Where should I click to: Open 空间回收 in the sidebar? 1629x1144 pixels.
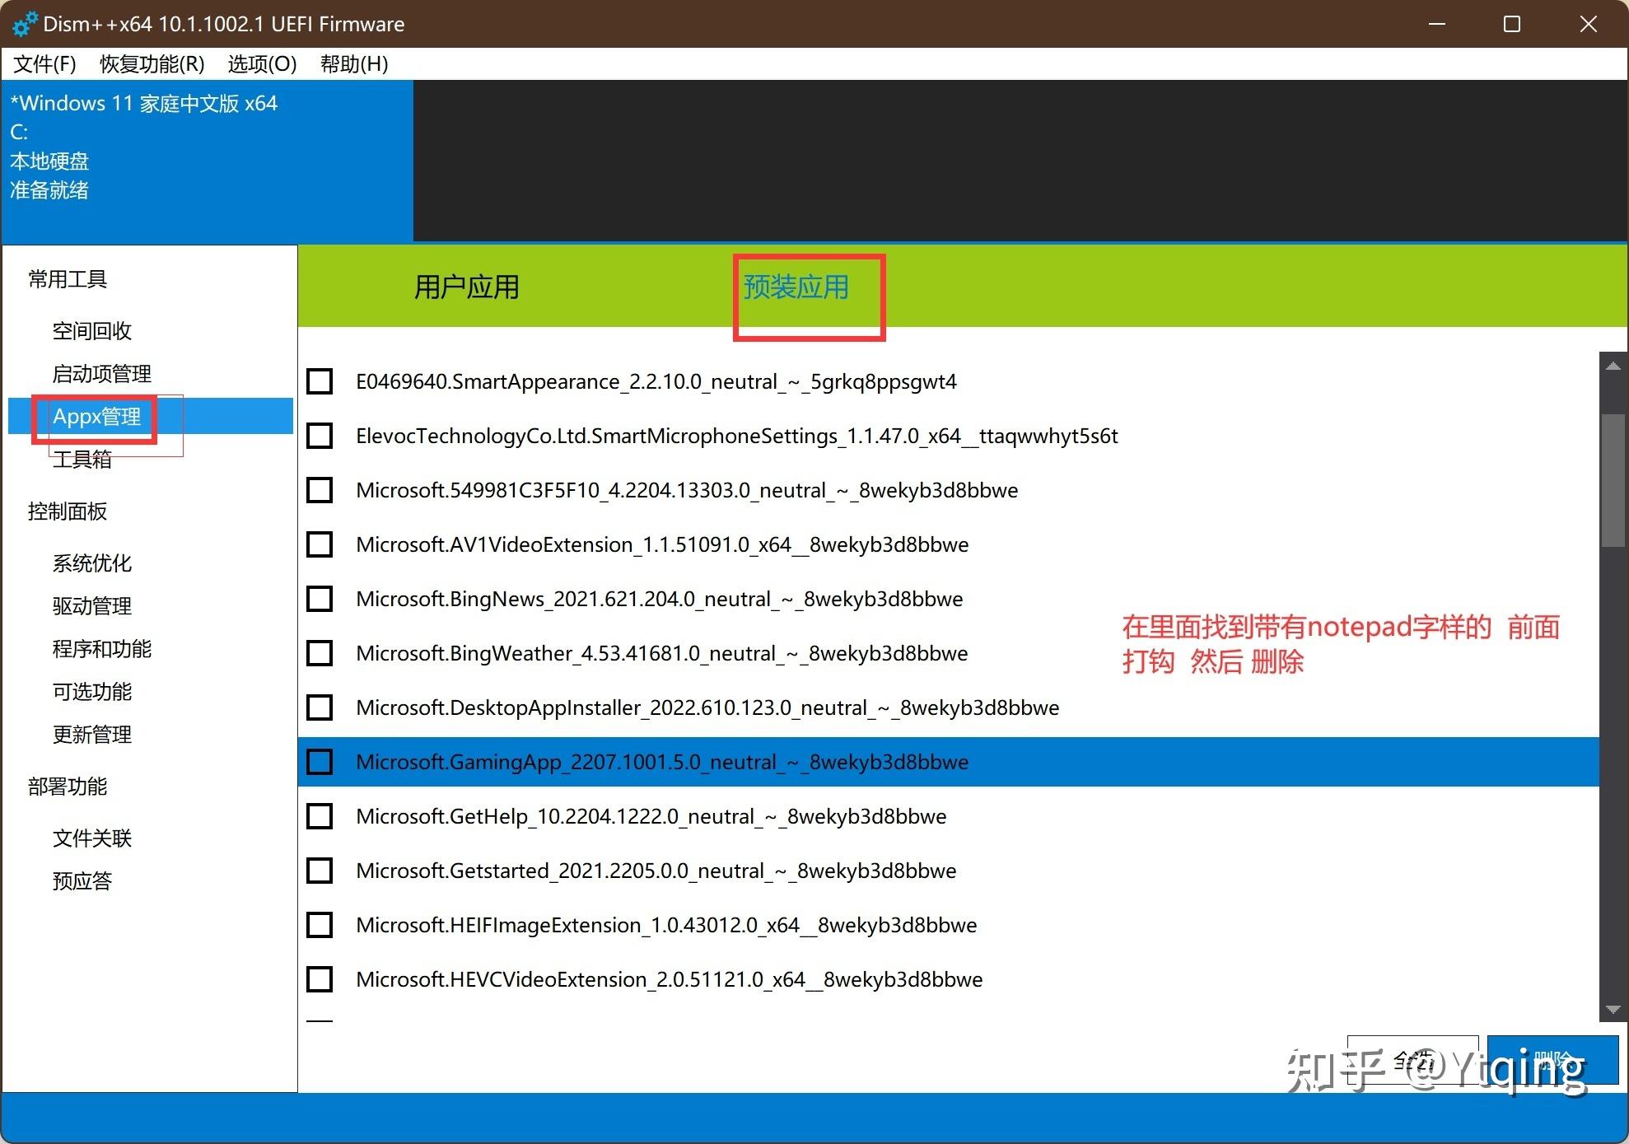92,331
